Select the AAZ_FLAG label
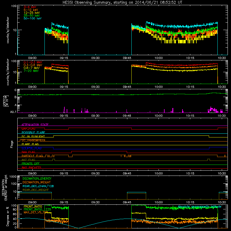This screenshot has height=231, width=231. tap(28, 160)
